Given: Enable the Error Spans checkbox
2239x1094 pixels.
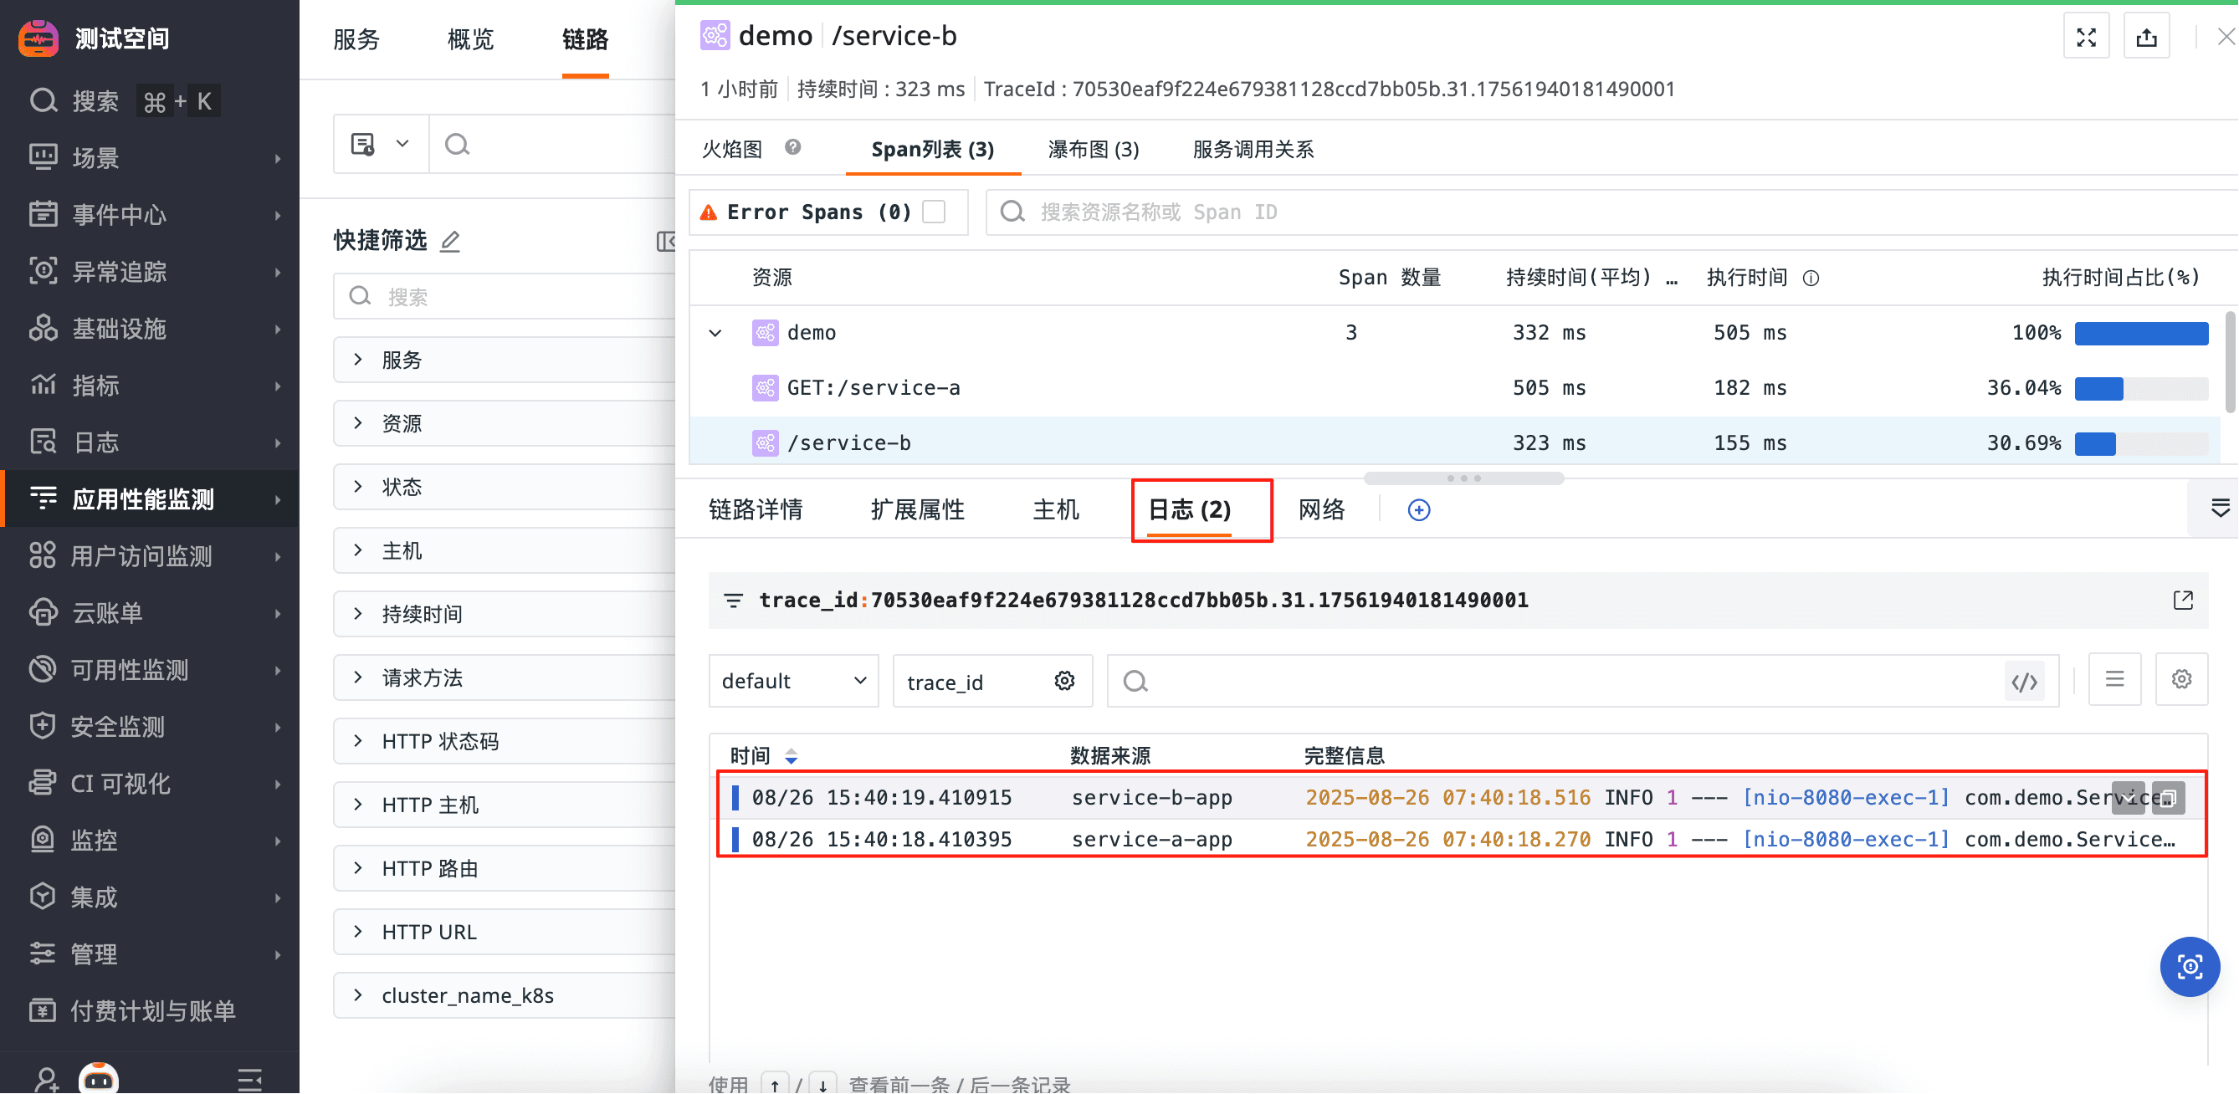Looking at the screenshot, I should click(x=935, y=212).
